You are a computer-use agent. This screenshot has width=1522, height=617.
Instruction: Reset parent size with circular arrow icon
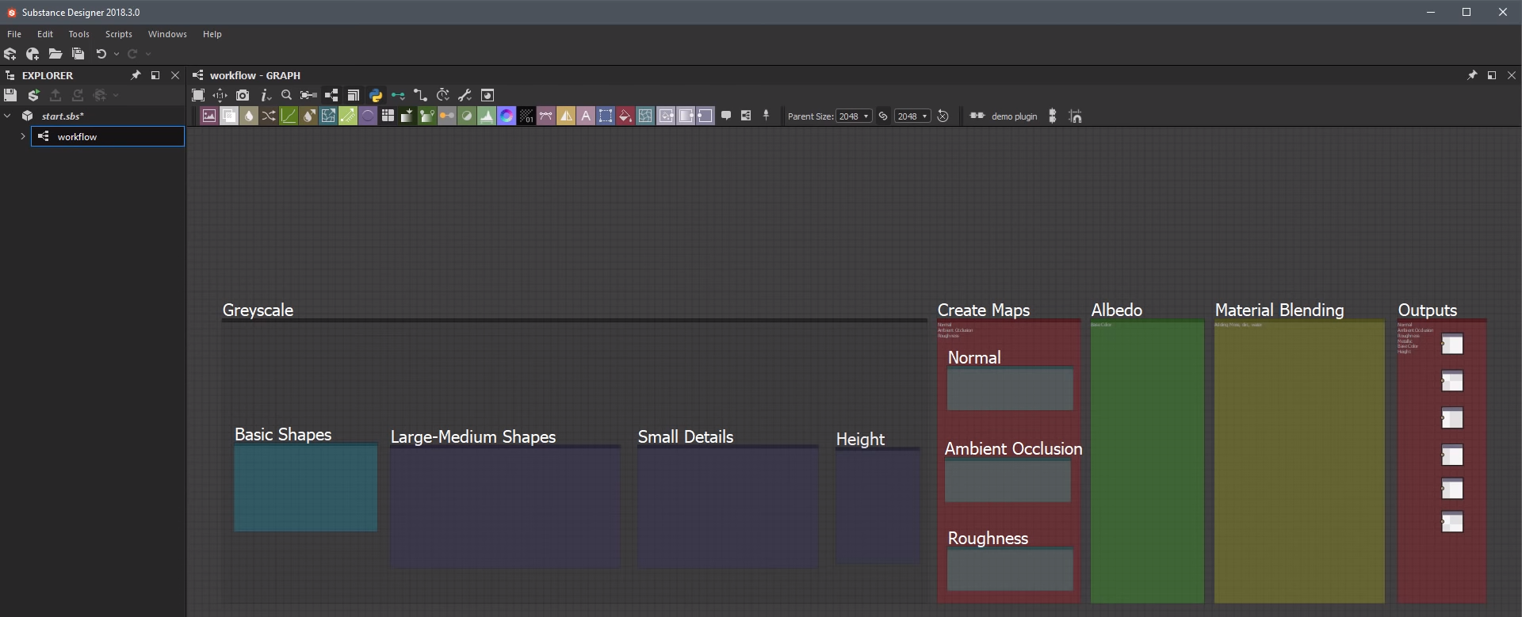pyautogui.click(x=943, y=116)
